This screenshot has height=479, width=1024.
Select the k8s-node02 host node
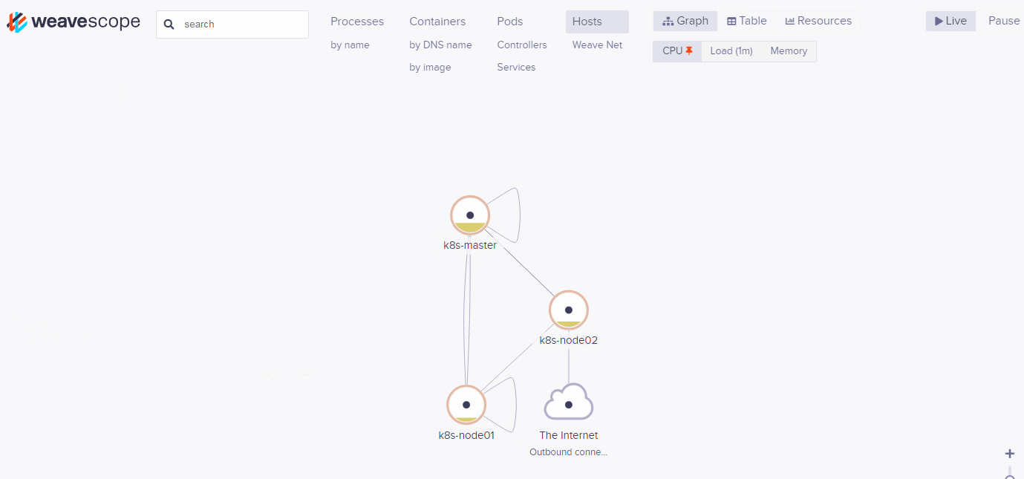(x=569, y=310)
